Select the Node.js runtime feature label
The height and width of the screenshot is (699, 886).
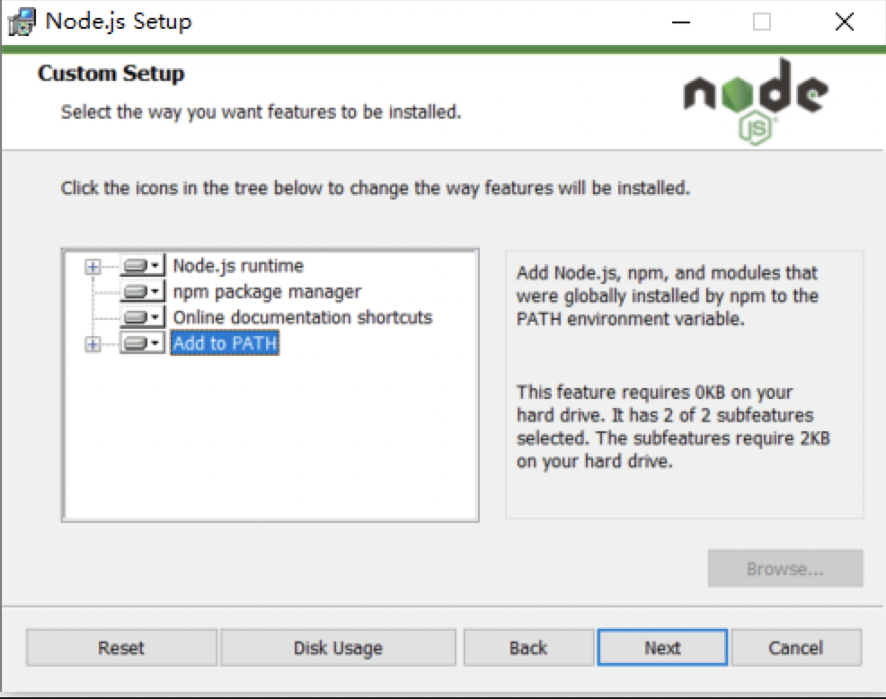click(238, 266)
